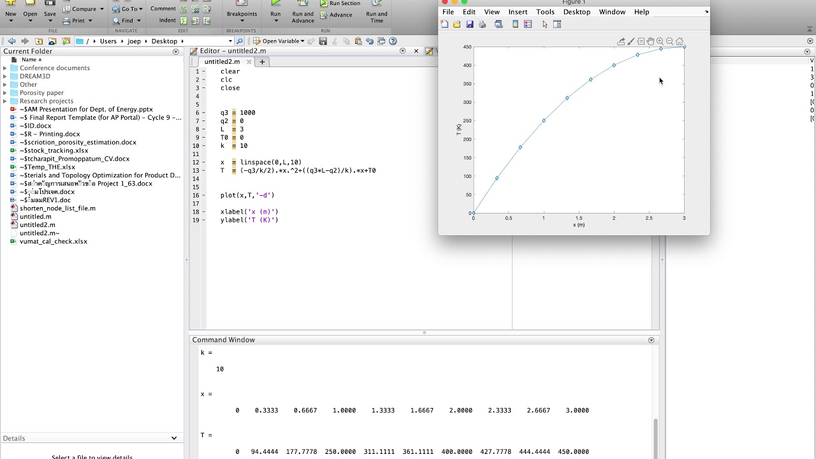
Task: Open the Insert menu in Figure 1
Action: (518, 12)
